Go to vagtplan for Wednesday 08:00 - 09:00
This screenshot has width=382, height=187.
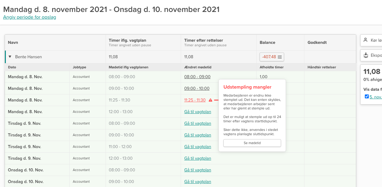click(198, 170)
